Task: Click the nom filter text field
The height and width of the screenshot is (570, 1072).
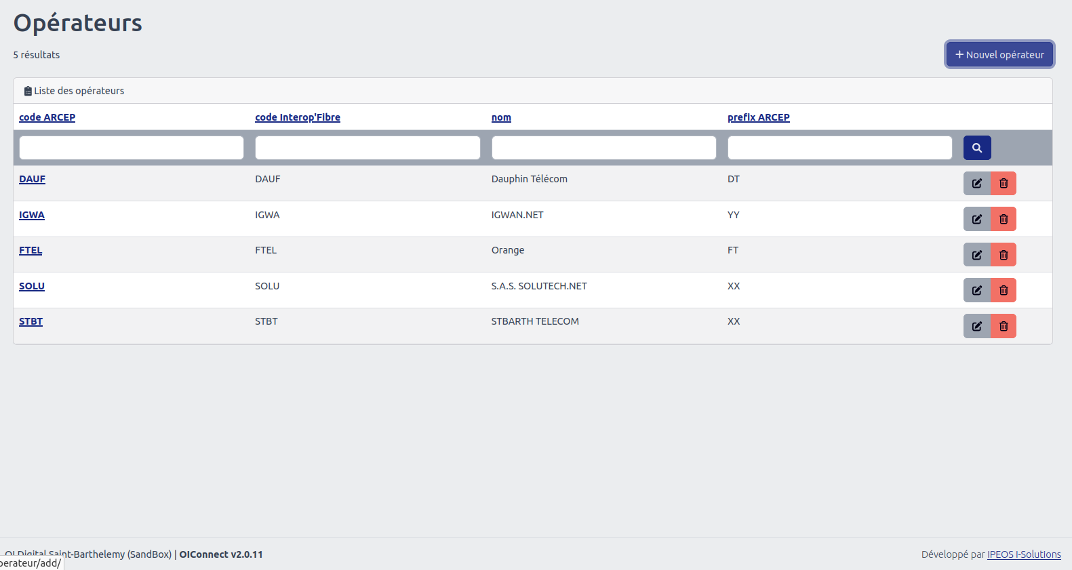Action: click(x=603, y=148)
